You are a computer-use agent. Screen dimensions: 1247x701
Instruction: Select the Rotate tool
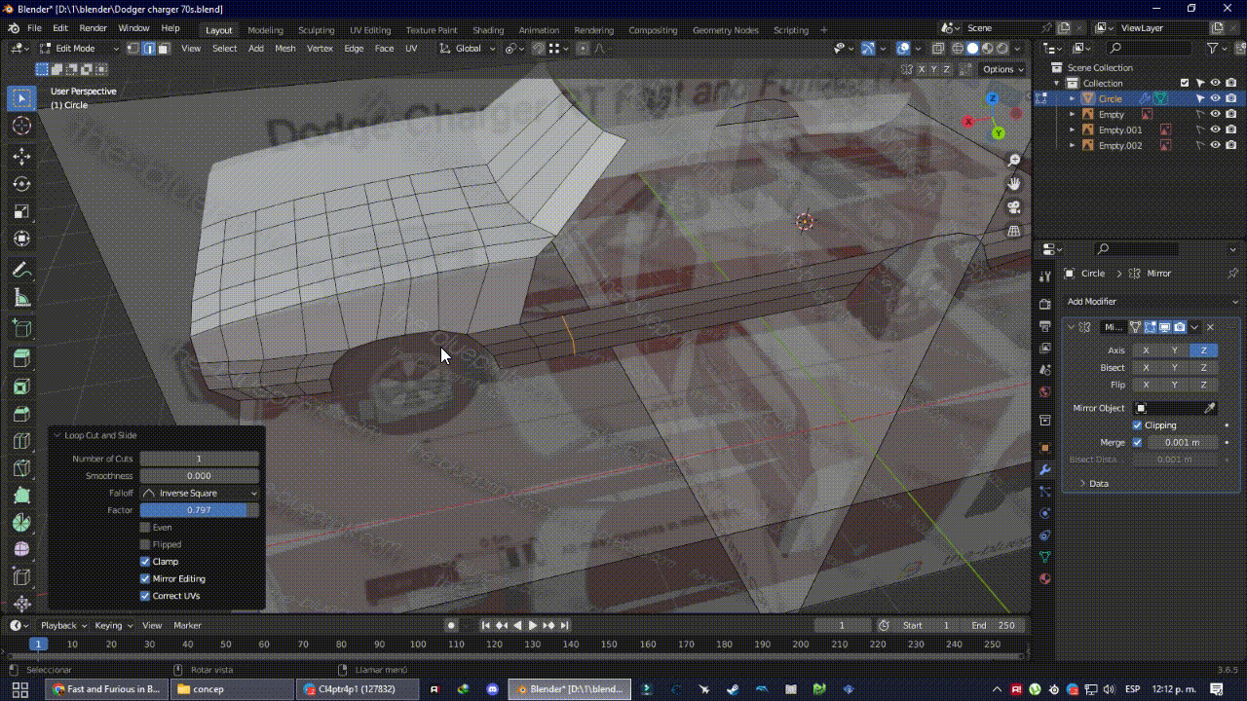coord(21,184)
